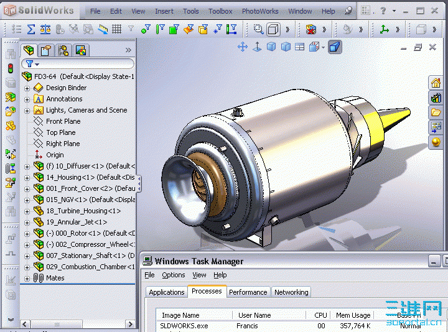Screen dimensions: 448x332
Task: Toggle the filter vertices icon
Action: (x=146, y=29)
